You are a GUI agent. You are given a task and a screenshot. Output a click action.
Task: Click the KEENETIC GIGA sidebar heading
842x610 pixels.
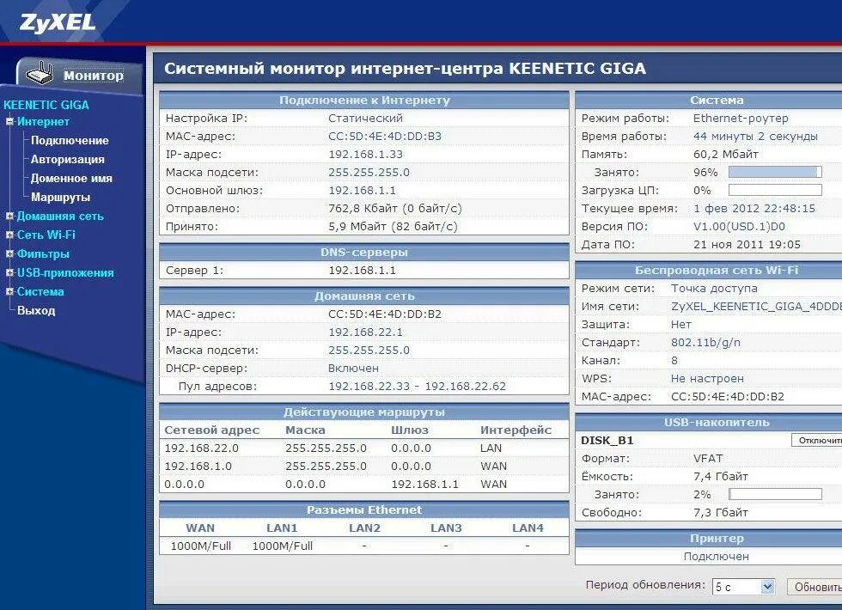46,105
